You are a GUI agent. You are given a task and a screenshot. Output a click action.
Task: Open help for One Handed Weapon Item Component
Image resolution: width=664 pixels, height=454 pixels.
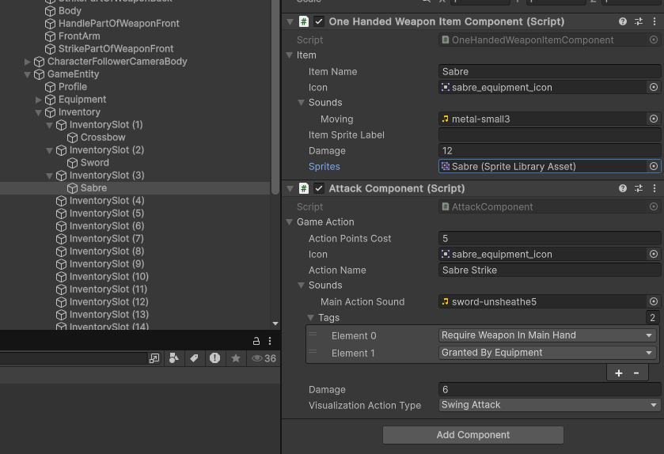click(623, 21)
